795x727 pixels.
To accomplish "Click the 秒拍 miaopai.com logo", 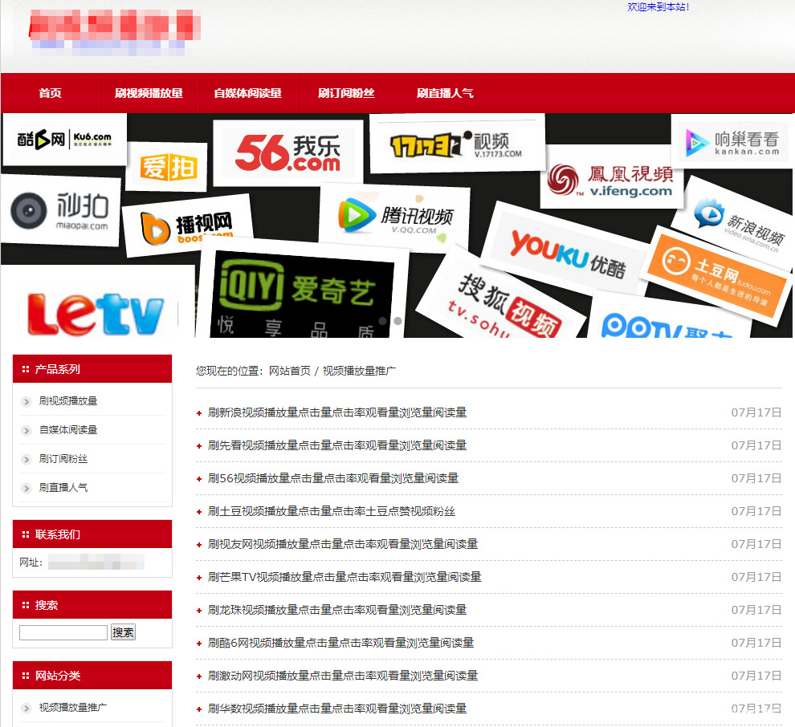I will [x=60, y=210].
